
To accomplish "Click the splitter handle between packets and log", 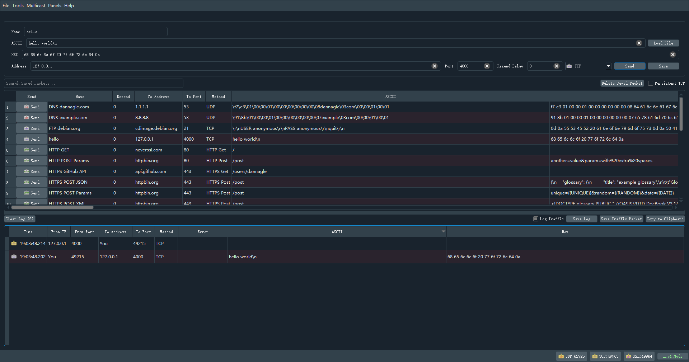I will click(x=344, y=213).
